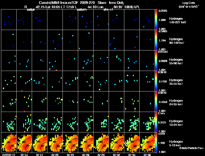
Task: Click the 'Hydrogen 35-55 keV' row label
Action: point(176,82)
